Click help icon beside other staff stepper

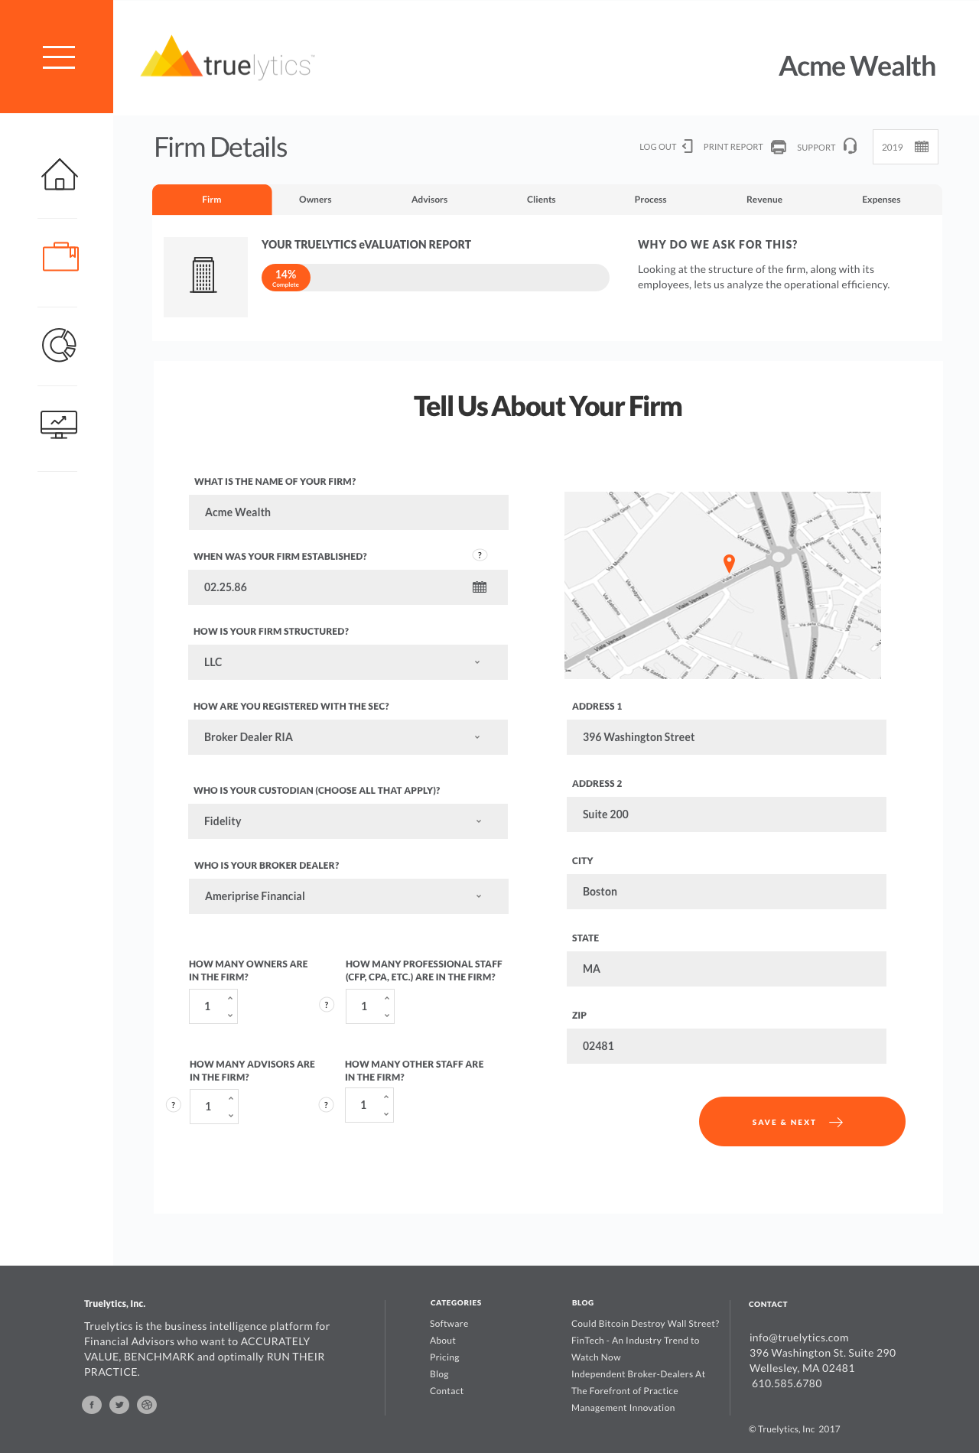(327, 1105)
